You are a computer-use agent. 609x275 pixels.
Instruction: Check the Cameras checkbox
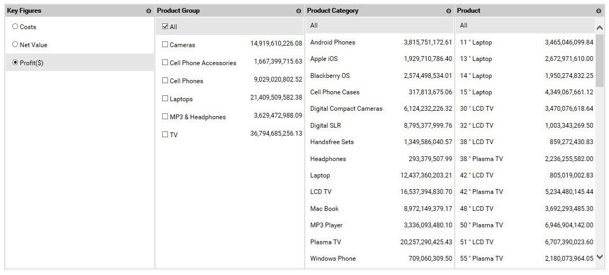coord(165,45)
